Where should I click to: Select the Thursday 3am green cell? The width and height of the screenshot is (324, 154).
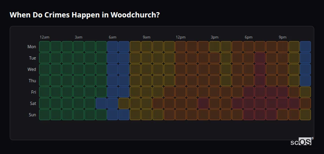pyautogui.click(x=79, y=81)
